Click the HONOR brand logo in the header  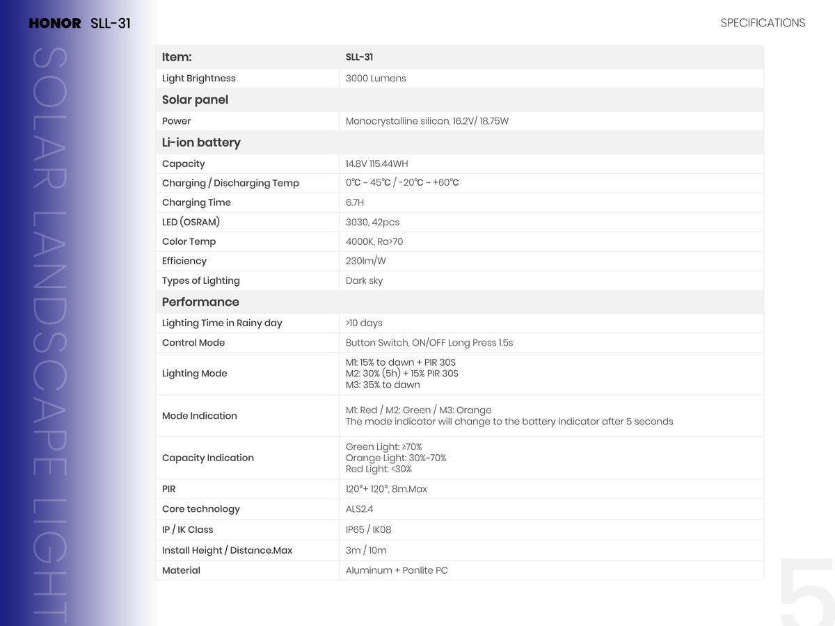(55, 23)
